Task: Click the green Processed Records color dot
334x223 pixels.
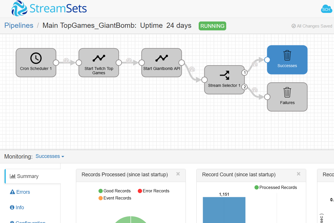Action: (x=257, y=187)
